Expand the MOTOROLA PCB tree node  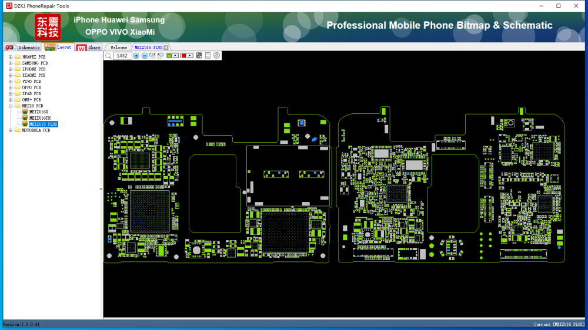[x=11, y=130]
